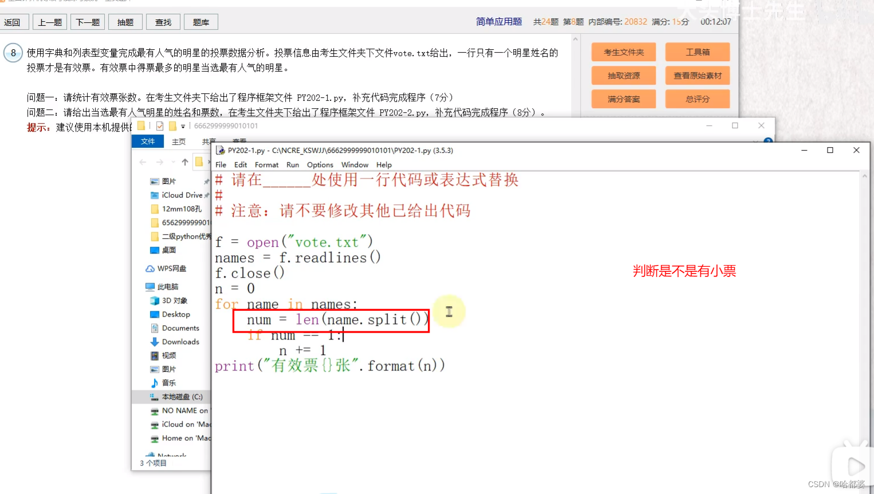Click the Python file icon in IDLE title bar
This screenshot has width=874, height=494.
tap(220, 151)
